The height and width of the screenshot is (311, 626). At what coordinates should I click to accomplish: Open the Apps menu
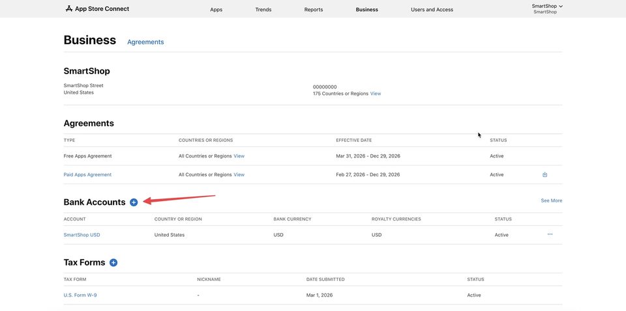[x=216, y=10]
